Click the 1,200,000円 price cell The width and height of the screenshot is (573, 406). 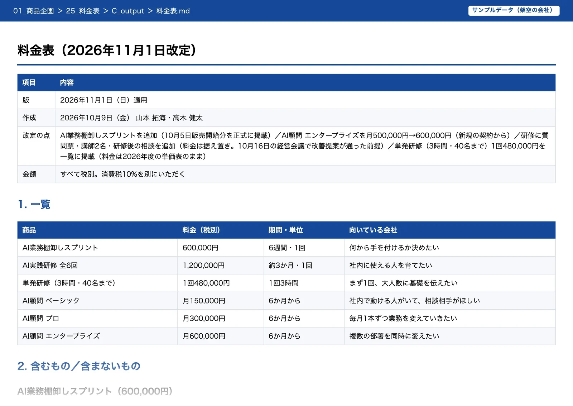(221, 265)
